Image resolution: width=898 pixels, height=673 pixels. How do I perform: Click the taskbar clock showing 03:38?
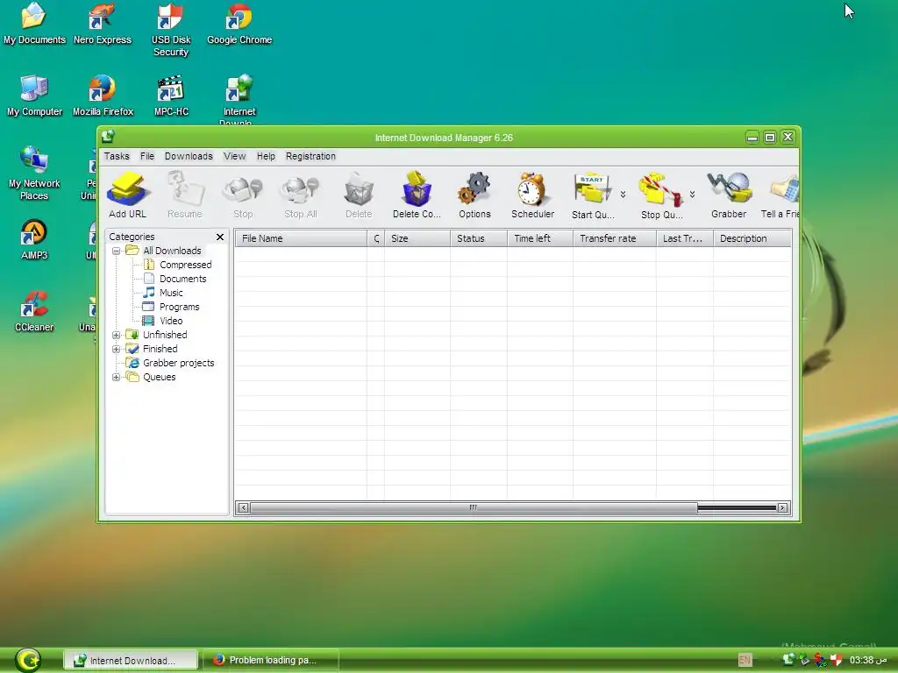867,660
